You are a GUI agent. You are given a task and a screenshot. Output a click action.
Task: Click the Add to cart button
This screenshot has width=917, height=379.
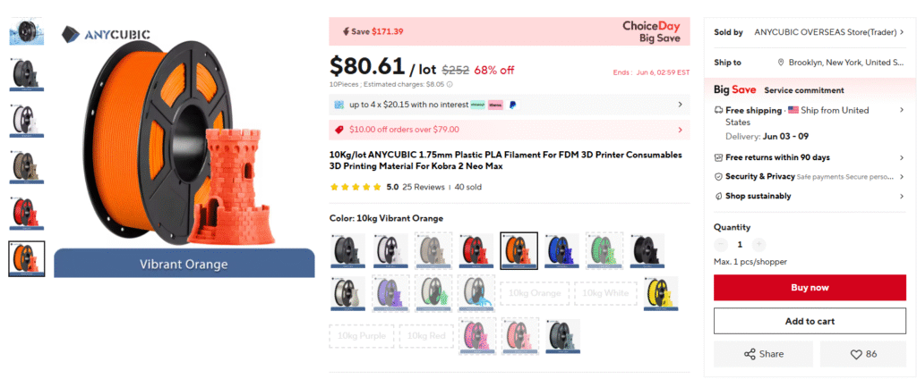click(810, 321)
